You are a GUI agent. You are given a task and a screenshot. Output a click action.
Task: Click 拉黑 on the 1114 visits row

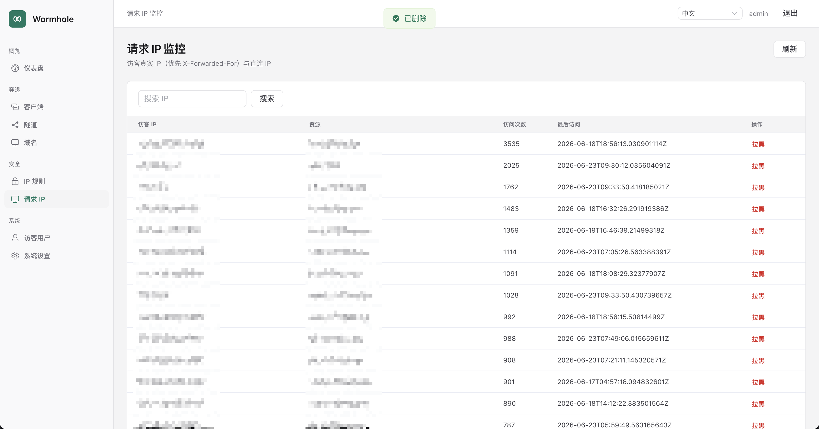tap(758, 252)
